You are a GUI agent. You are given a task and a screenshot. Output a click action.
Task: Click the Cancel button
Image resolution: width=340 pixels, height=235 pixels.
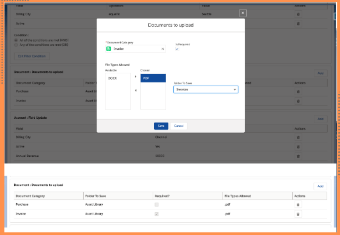point(179,126)
